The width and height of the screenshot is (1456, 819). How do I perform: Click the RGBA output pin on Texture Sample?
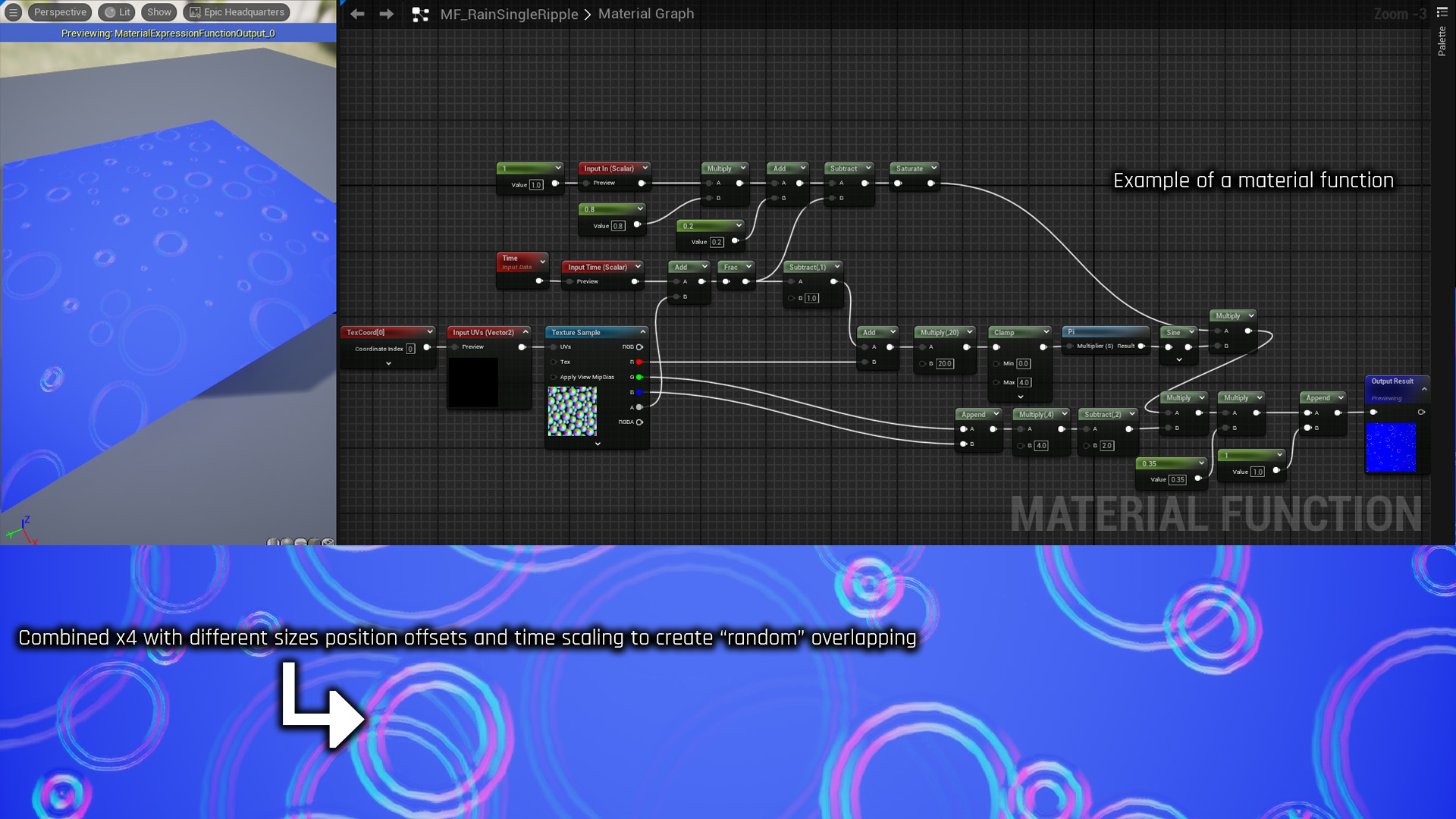click(639, 422)
